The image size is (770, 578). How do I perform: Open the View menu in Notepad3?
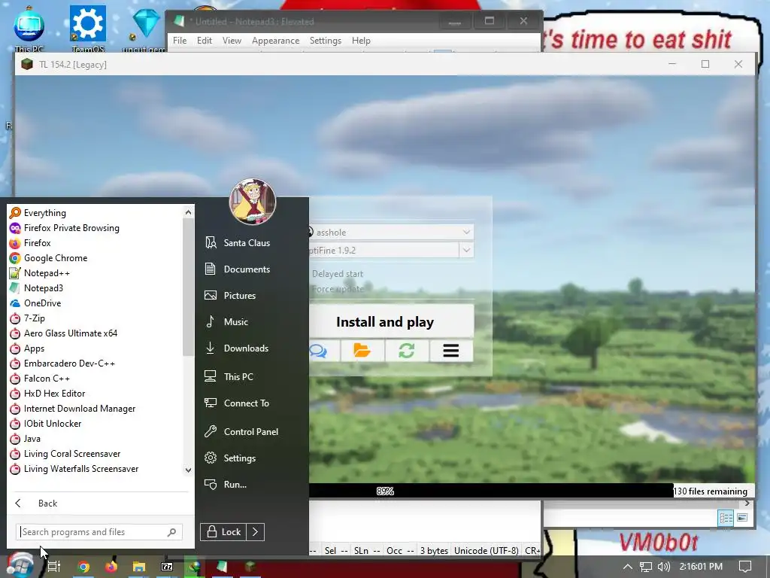(232, 41)
